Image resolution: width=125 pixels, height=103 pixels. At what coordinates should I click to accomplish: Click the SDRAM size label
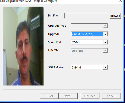pyautogui.click(x=56, y=67)
